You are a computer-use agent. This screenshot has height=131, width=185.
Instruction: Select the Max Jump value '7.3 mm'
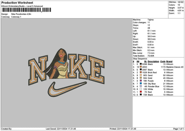pyautogui.click(x=151, y=53)
